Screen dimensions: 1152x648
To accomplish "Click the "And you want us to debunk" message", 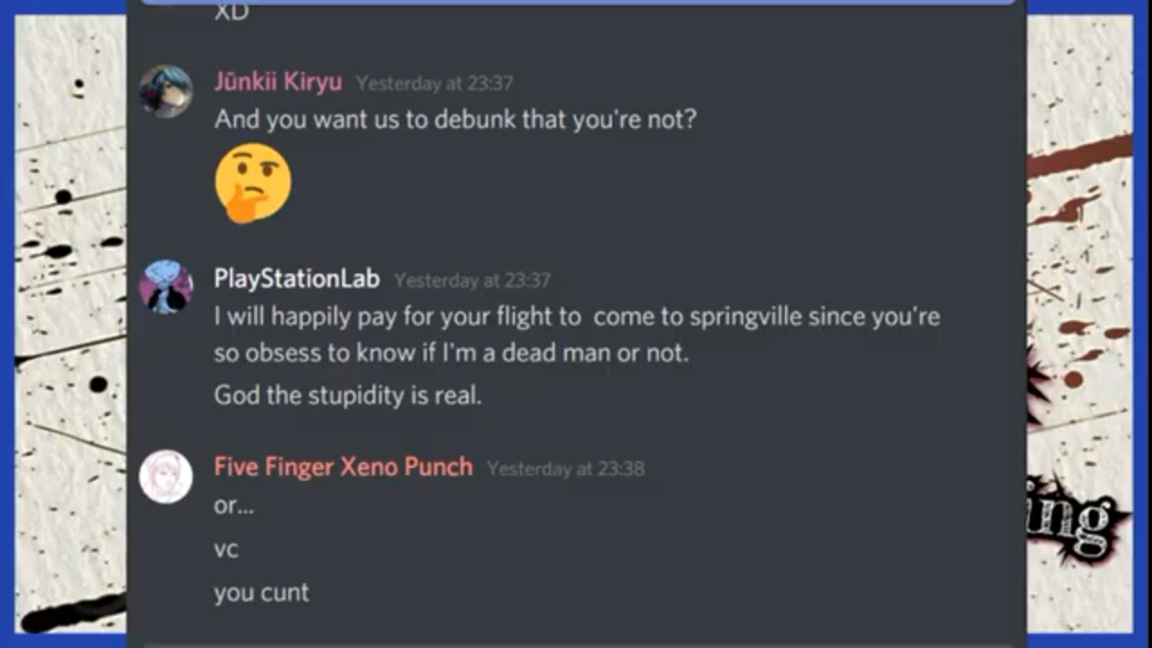I will (x=455, y=120).
